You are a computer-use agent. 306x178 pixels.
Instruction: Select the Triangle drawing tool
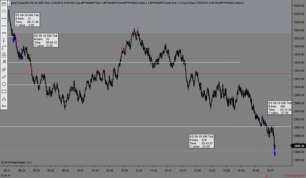[x=4, y=99]
